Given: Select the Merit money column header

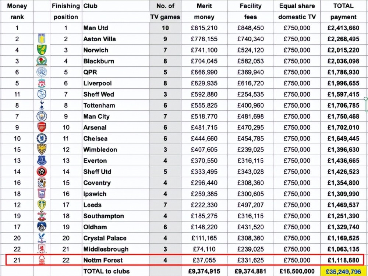Looking at the screenshot, I should coord(204,11).
